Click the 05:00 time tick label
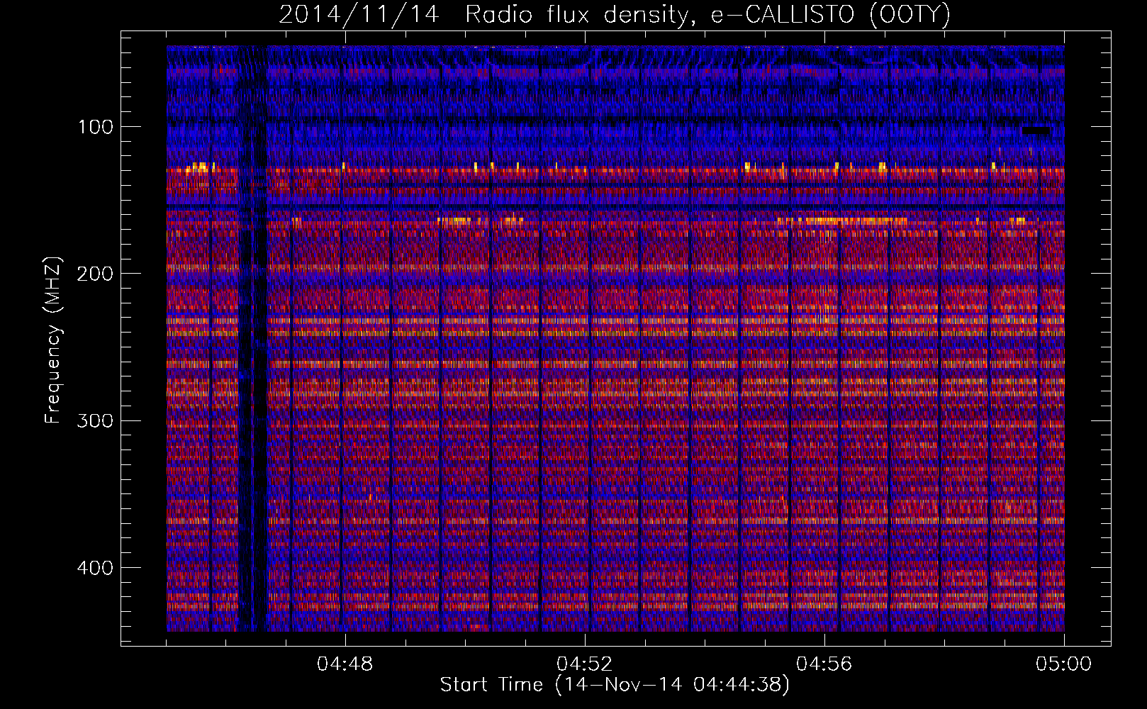This screenshot has height=709, width=1147. (x=1064, y=664)
